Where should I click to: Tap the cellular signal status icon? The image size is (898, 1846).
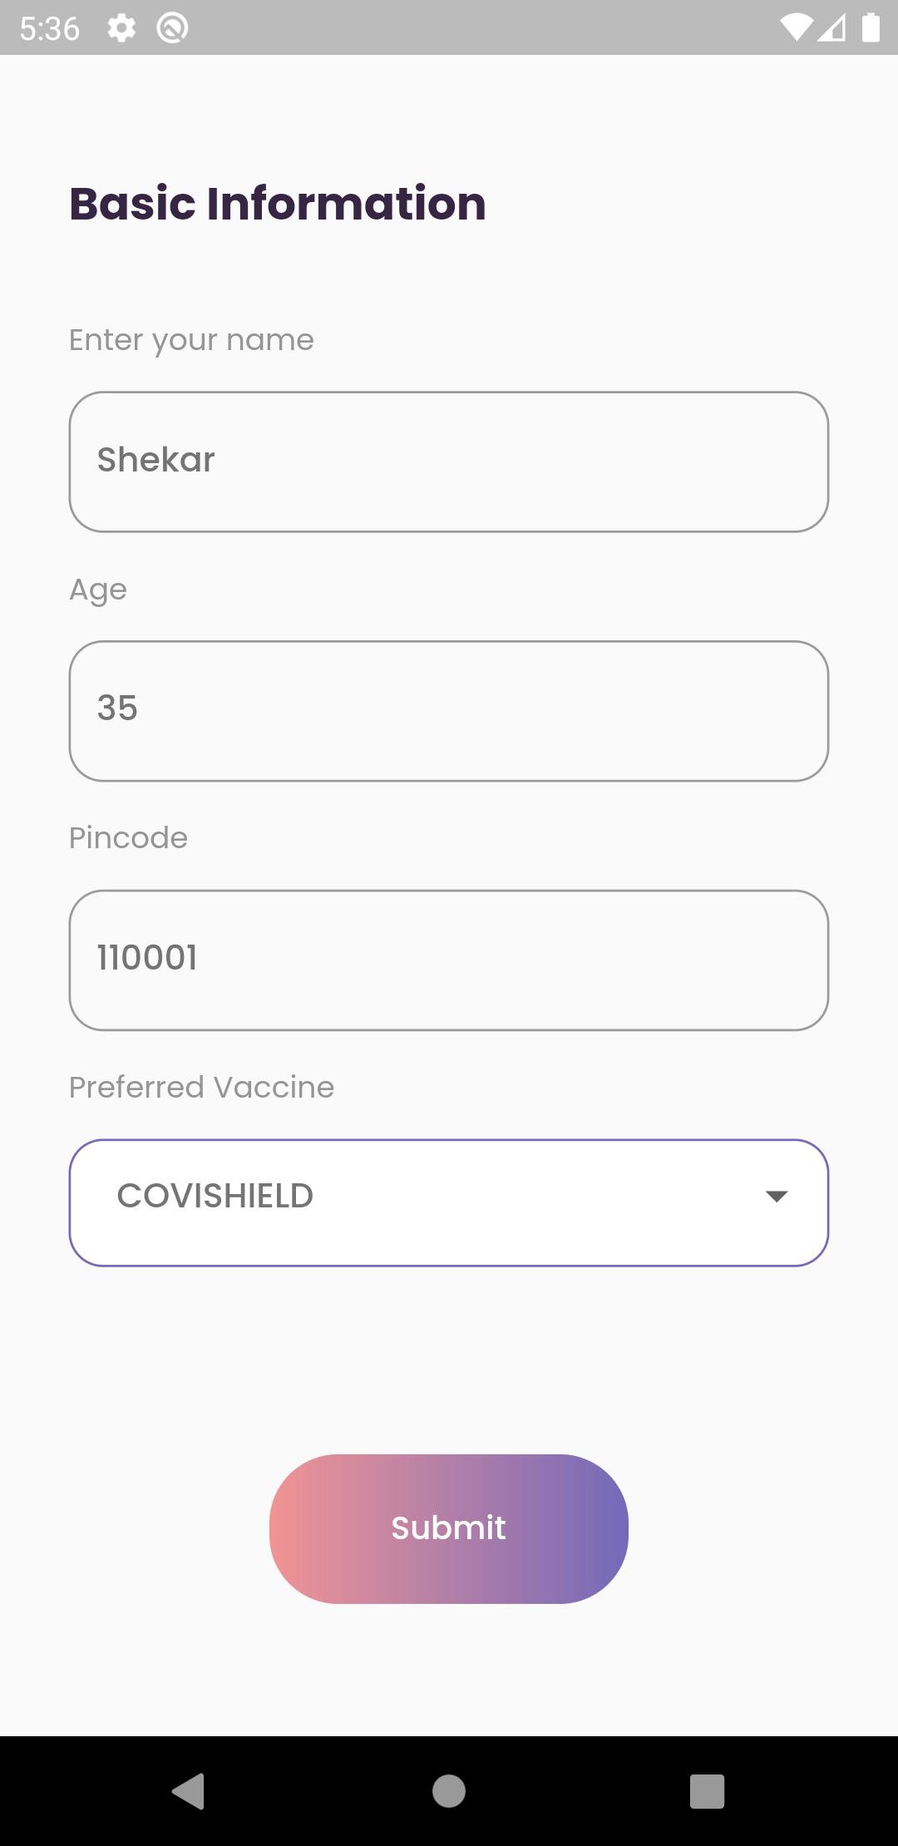point(831,28)
